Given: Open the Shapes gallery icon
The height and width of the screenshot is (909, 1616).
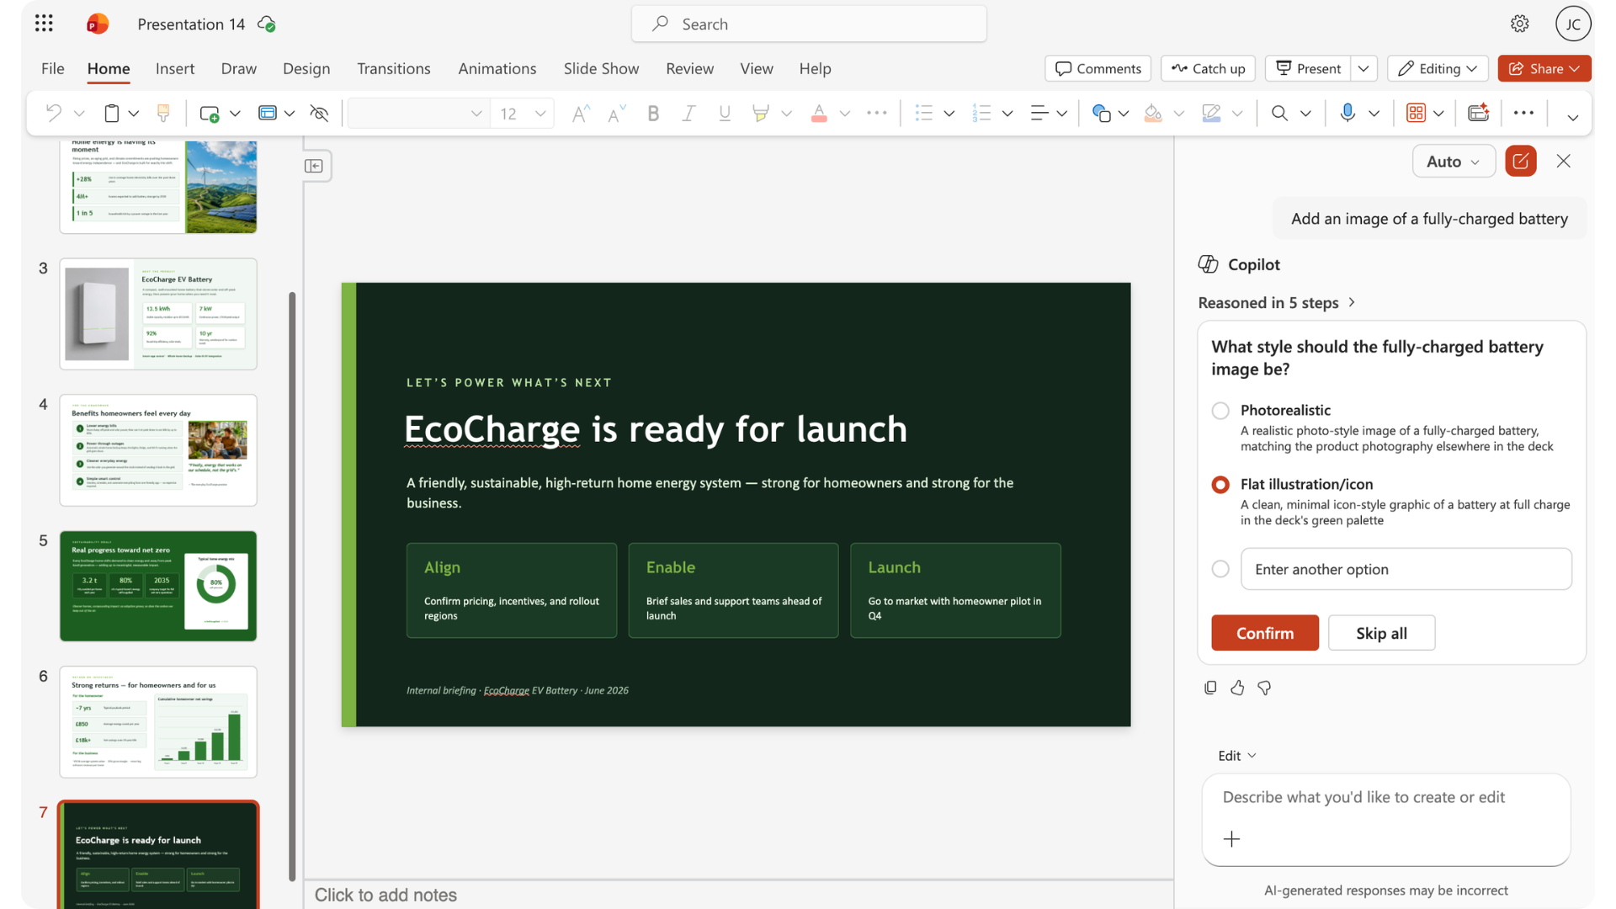Looking at the screenshot, I should [1101, 113].
